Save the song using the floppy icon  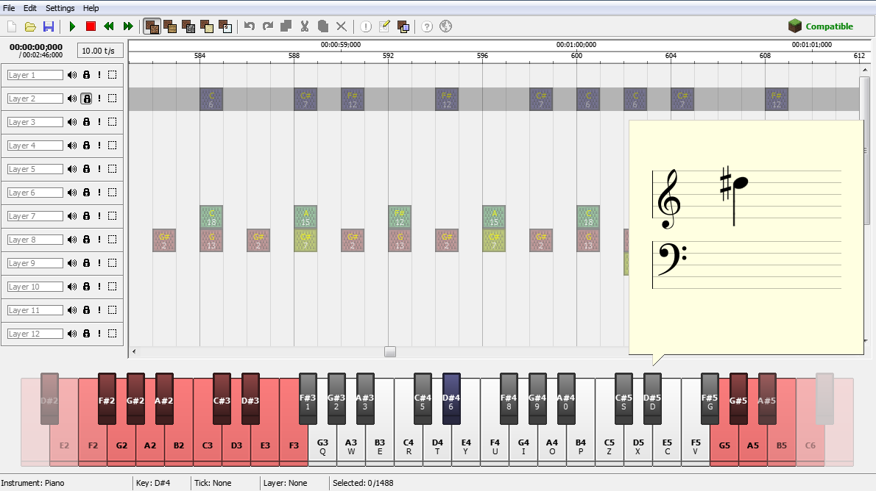49,26
